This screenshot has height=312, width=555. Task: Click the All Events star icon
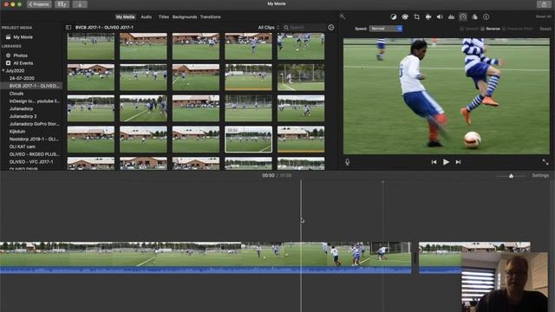(8, 63)
